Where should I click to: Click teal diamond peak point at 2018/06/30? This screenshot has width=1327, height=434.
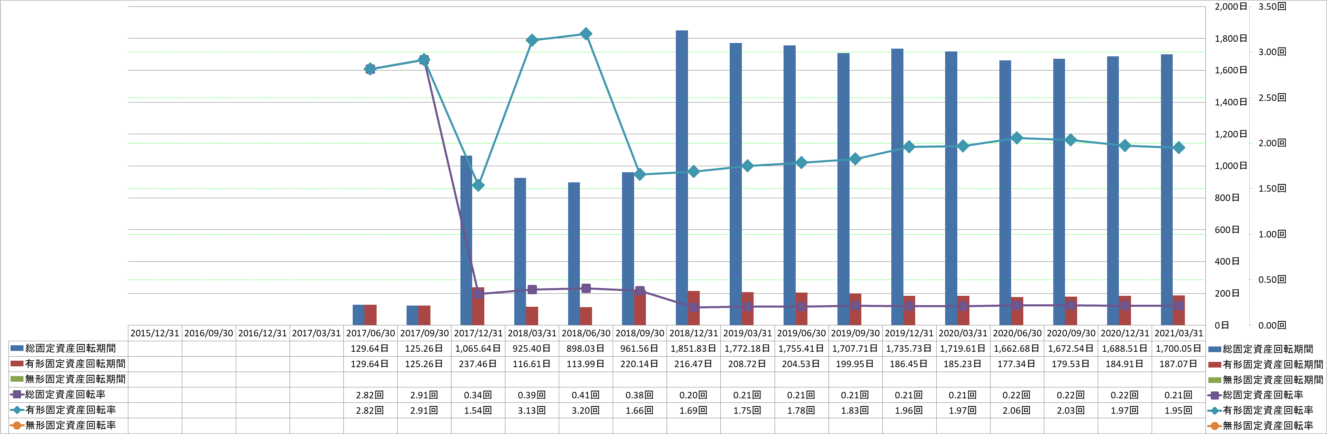586,34
